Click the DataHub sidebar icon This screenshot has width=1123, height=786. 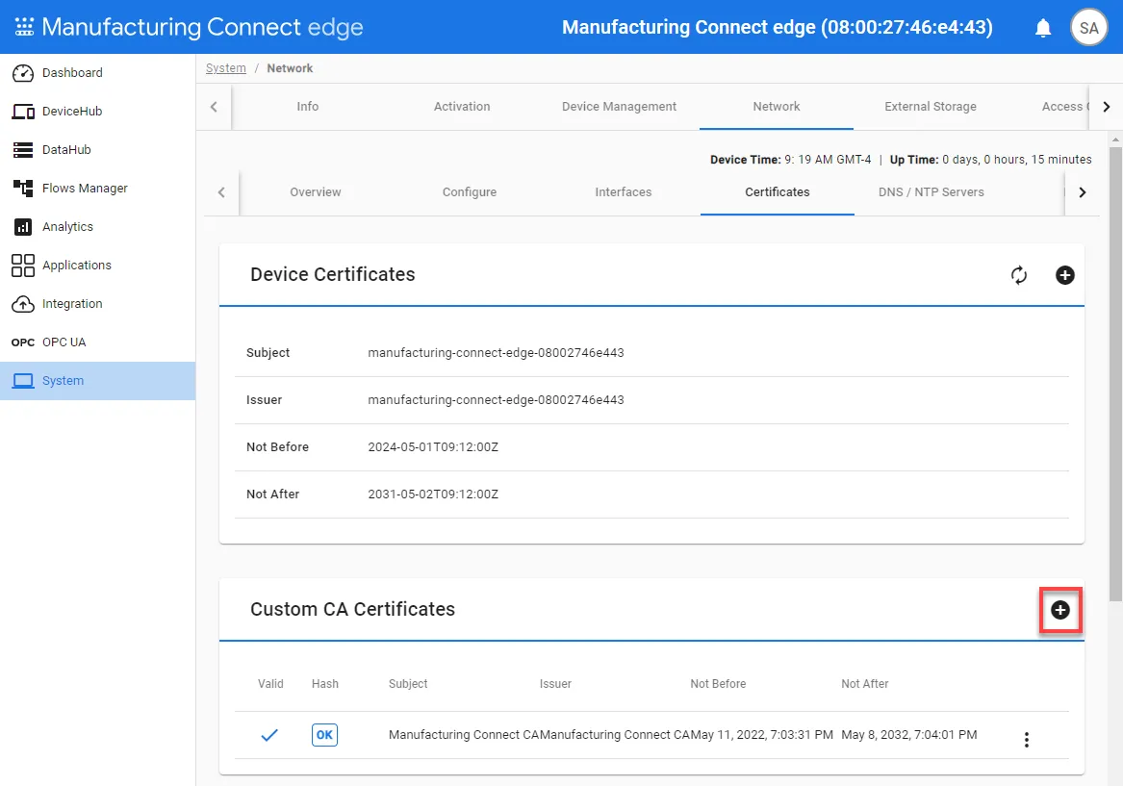(x=23, y=150)
